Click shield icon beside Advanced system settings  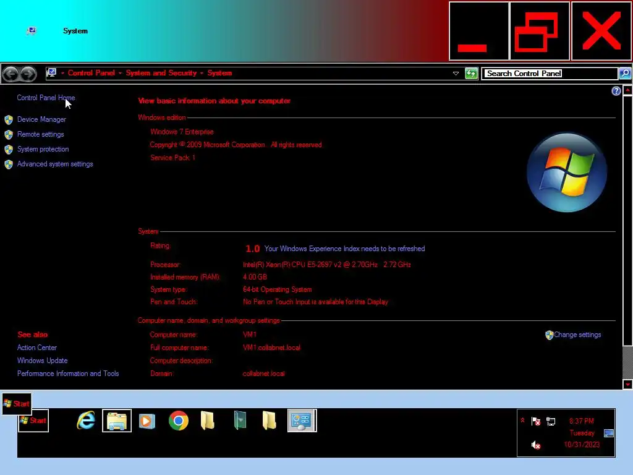click(x=9, y=165)
